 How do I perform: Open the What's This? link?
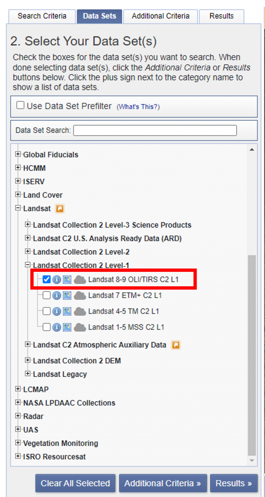(x=138, y=107)
